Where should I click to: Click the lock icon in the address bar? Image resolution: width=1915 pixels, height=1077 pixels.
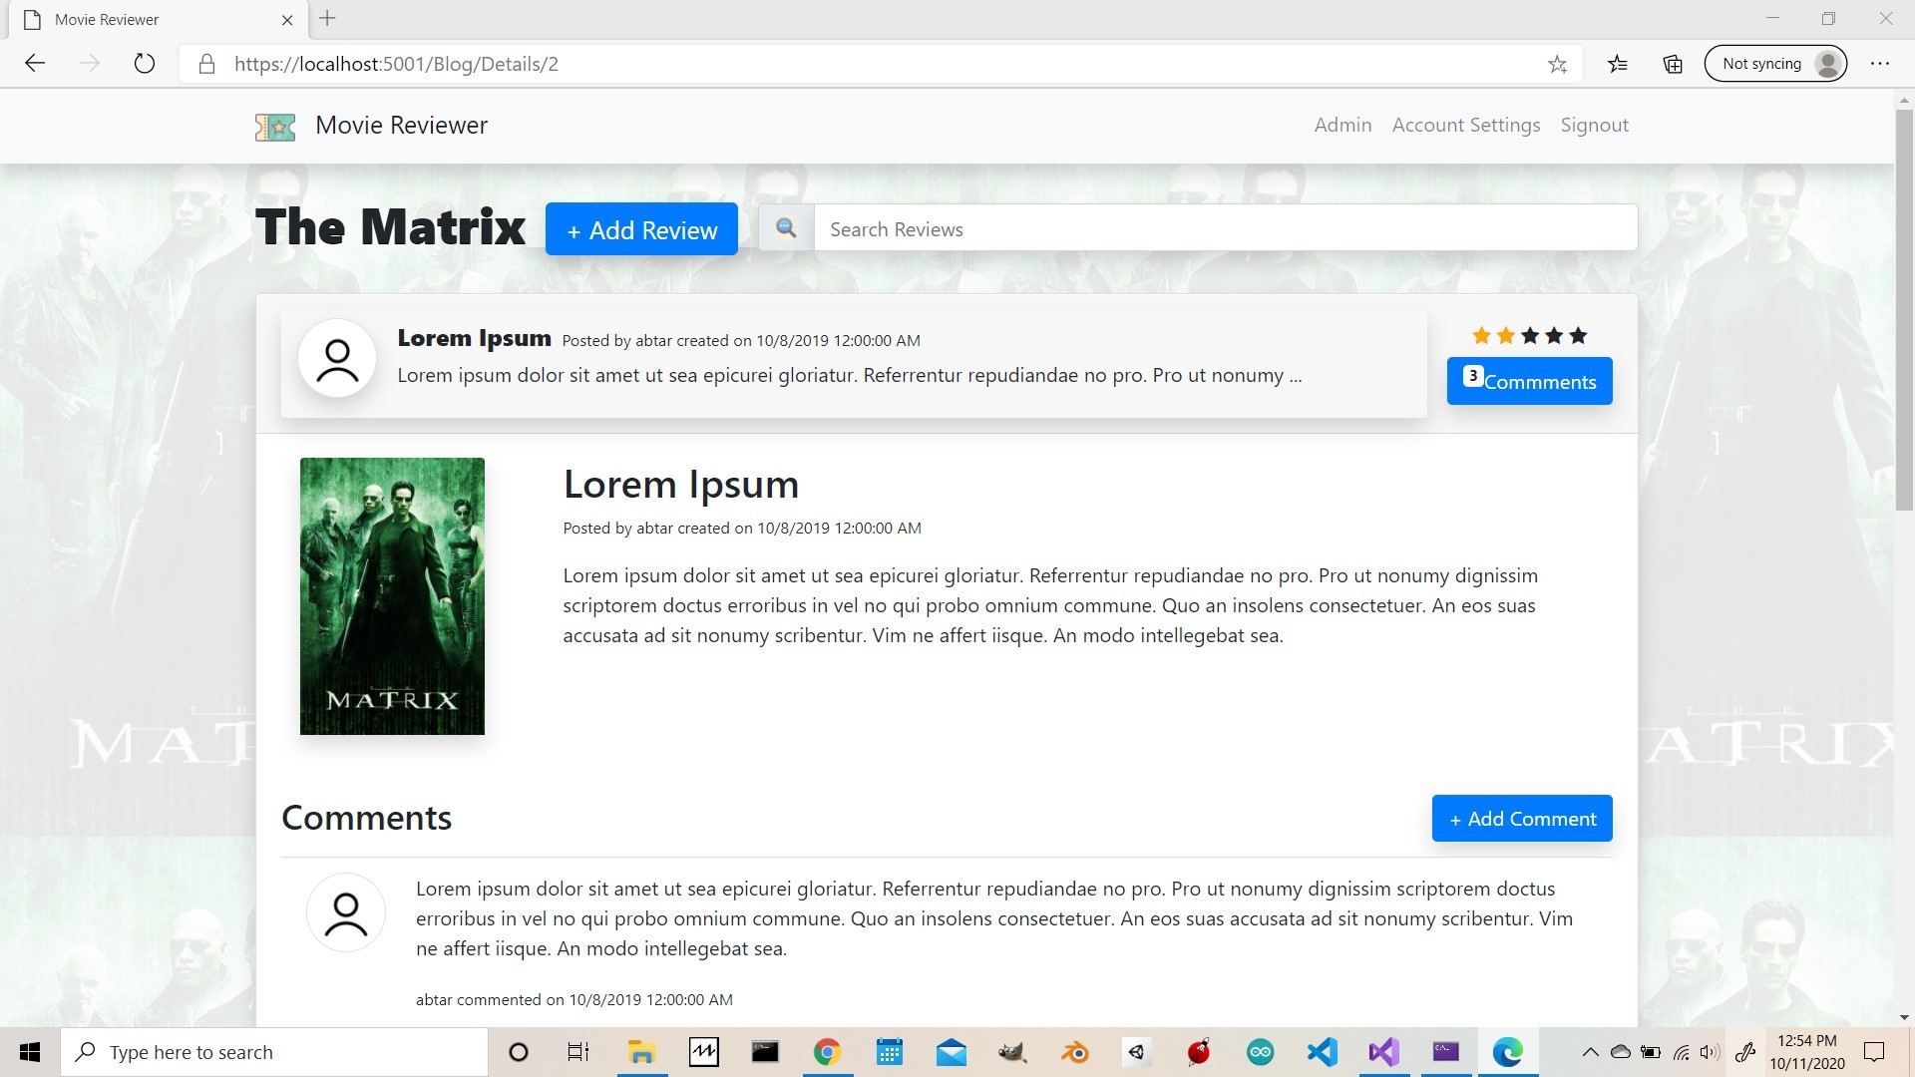pos(206,64)
